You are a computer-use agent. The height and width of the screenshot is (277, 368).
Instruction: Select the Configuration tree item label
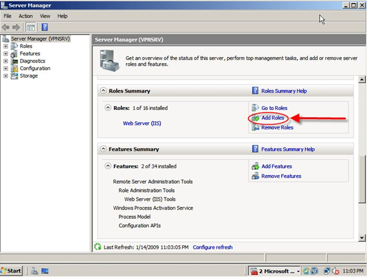(x=35, y=69)
